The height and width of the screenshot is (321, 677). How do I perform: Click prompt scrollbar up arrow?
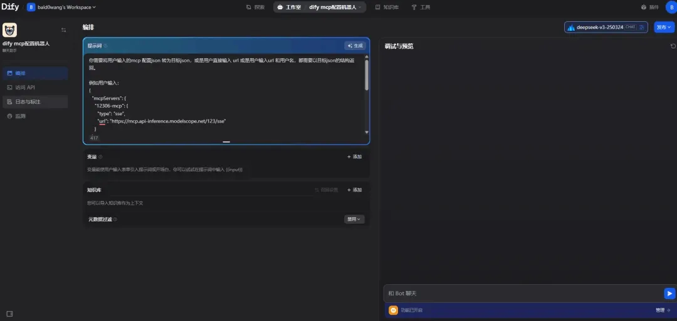tap(367, 57)
